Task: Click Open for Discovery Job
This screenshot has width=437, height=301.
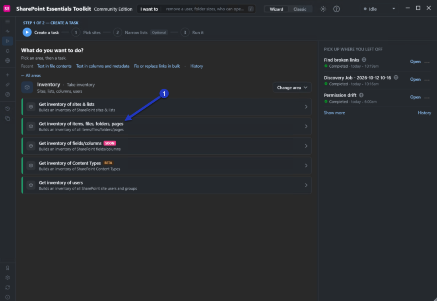Action: (x=415, y=80)
